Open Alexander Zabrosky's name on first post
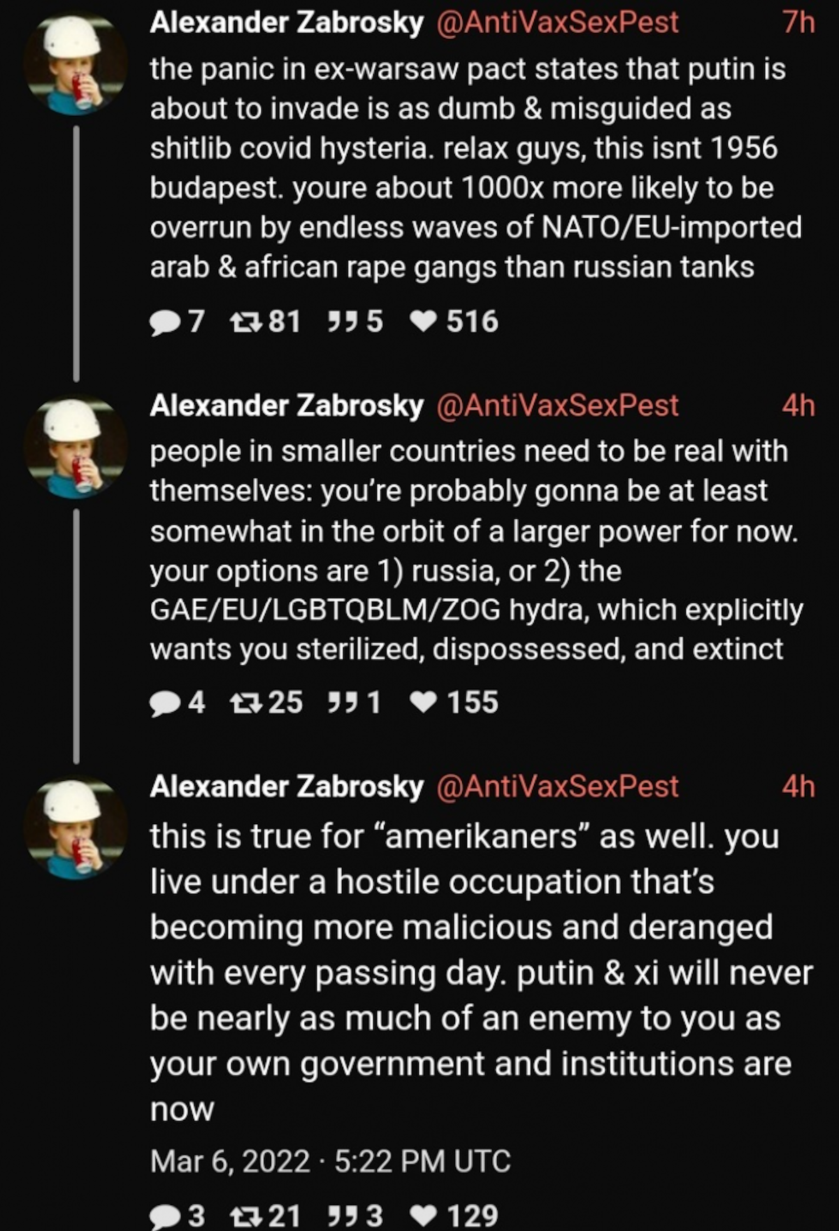This screenshot has height=1231, width=839. coord(287,23)
